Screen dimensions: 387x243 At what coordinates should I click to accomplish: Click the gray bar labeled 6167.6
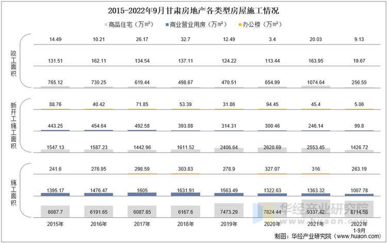pyautogui.click(x=186, y=211)
